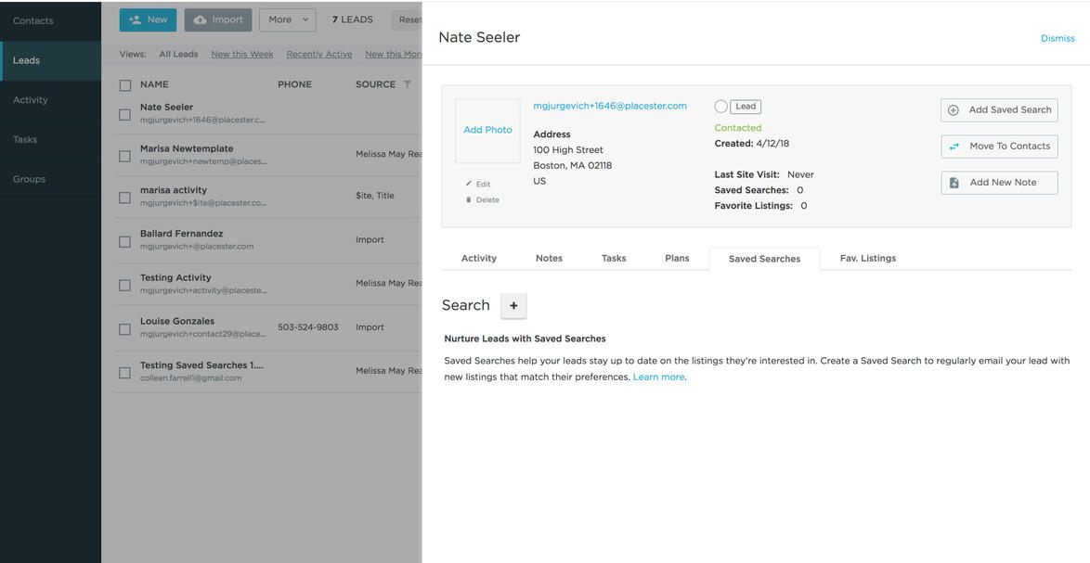Click the Add New Note document icon
1090x563 pixels.
coord(954,183)
